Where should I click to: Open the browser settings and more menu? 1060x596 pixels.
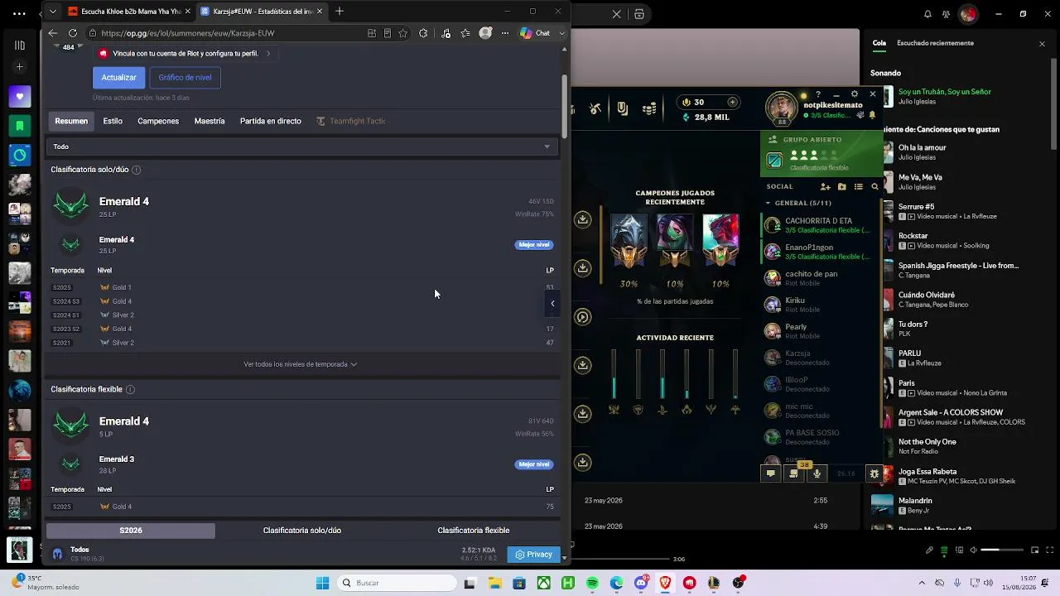point(505,33)
